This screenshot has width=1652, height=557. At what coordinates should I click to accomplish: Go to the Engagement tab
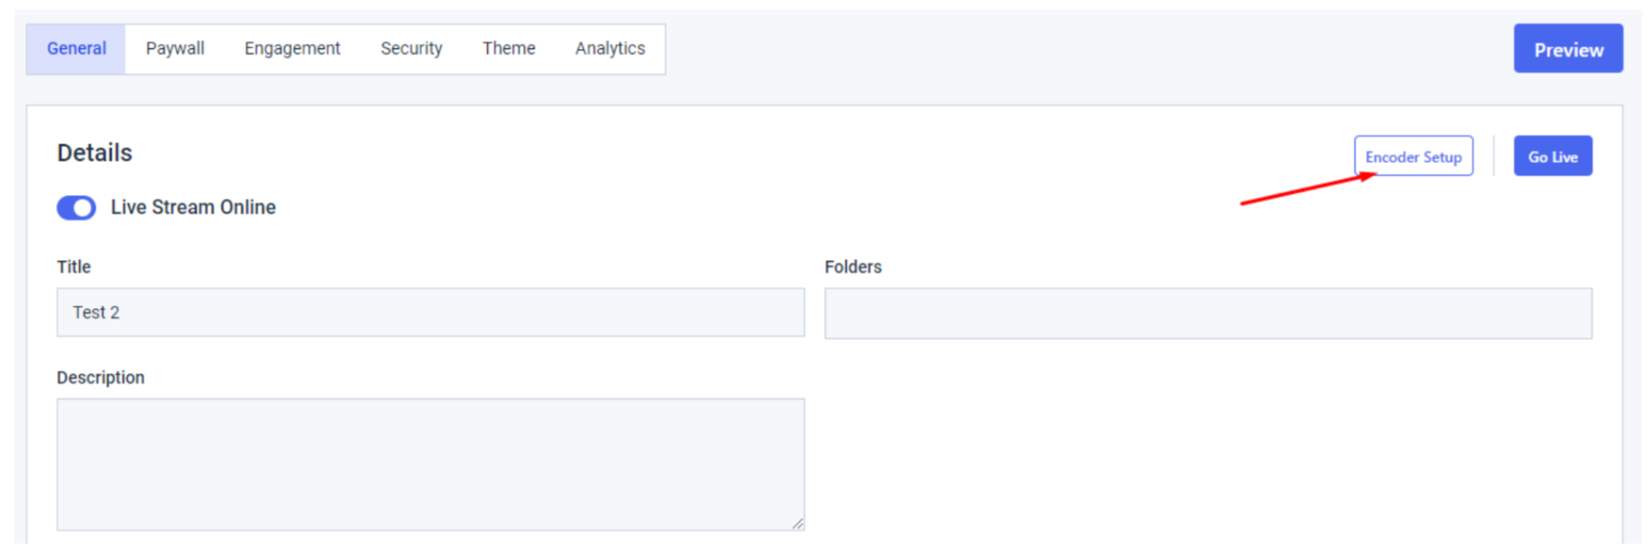(292, 49)
